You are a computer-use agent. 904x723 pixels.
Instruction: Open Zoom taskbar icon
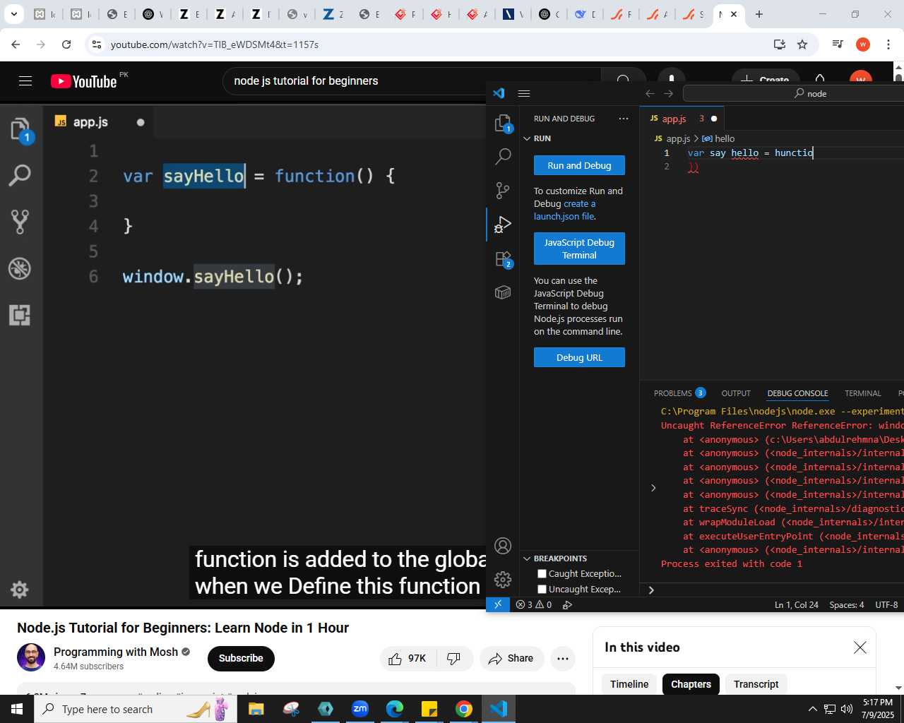pos(360,709)
